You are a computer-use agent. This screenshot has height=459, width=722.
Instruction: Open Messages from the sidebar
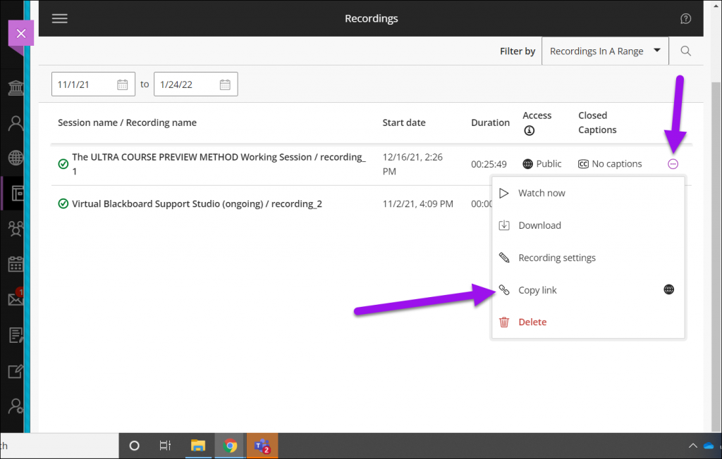pos(16,298)
